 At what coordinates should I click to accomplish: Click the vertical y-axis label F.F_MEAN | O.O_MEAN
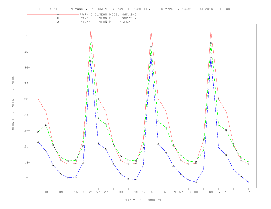tap(13, 107)
